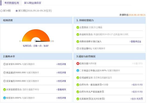The width and height of the screenshot is (147, 103).
Task: Click the gray face icon beside 好评率
Action: coord(5,64)
